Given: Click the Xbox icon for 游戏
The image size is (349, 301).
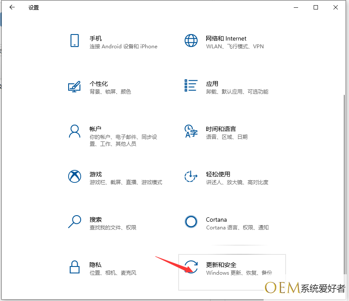Looking at the screenshot, I should point(74,176).
